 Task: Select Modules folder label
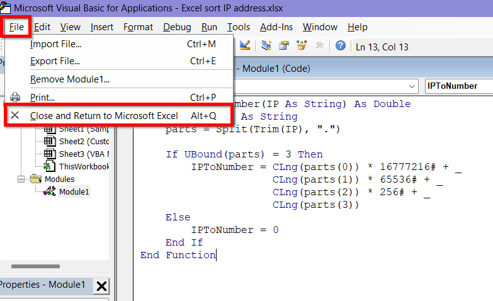click(59, 179)
